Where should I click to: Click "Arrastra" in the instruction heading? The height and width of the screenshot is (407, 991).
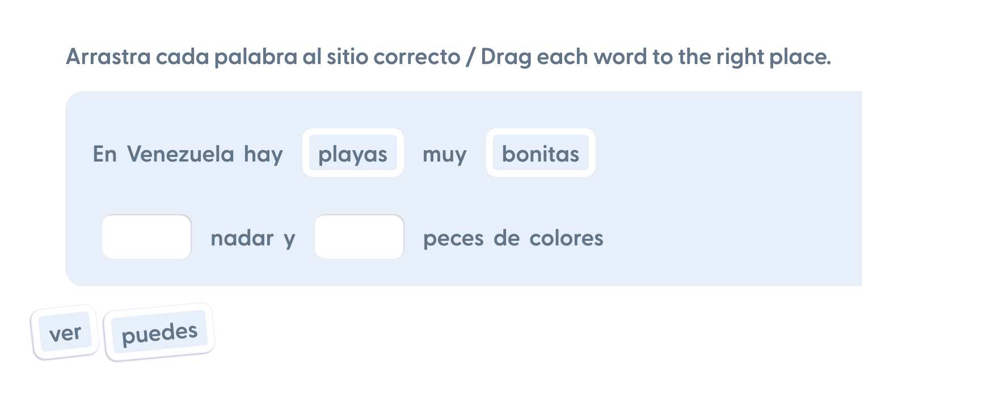click(108, 57)
